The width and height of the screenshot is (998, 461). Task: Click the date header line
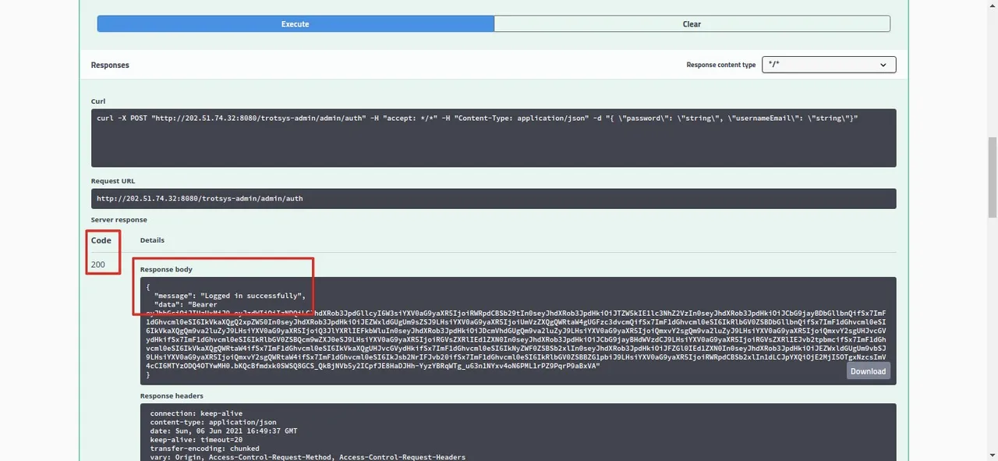(224, 431)
